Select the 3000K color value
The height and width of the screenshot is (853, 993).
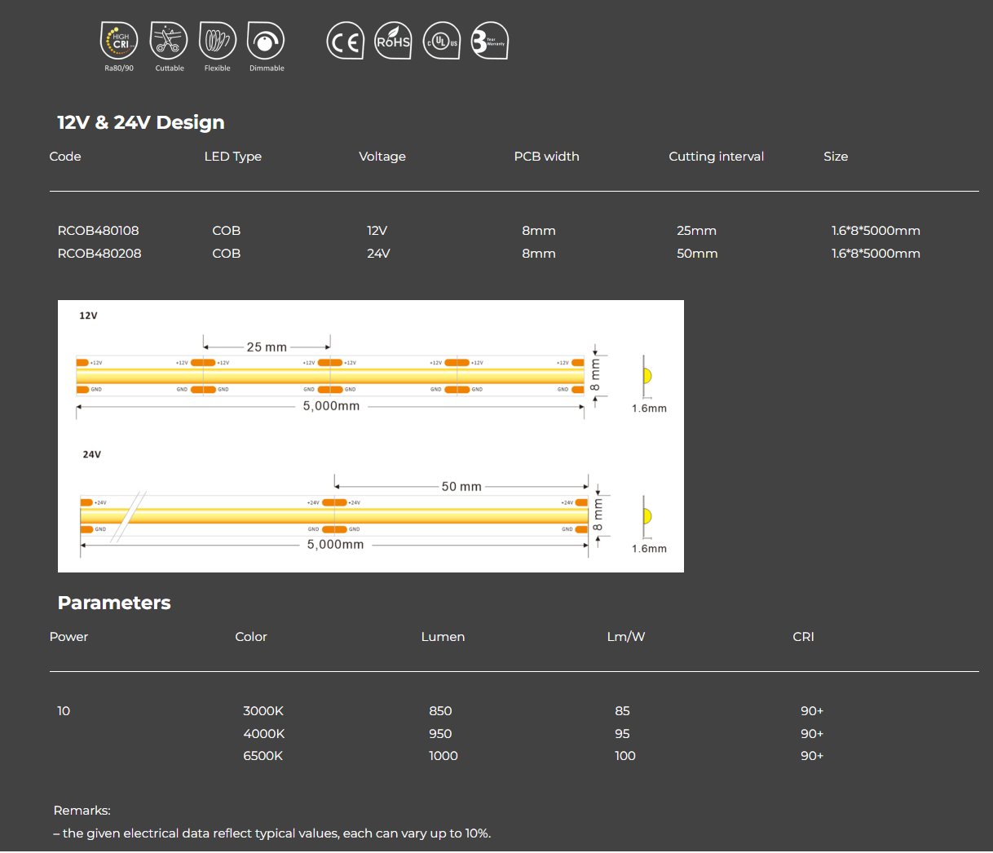tap(263, 711)
